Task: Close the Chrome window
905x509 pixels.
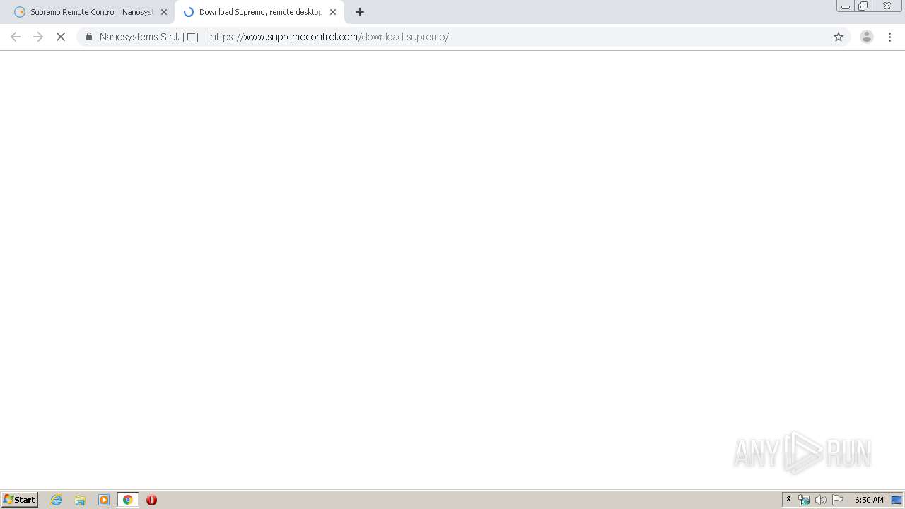Action: [x=887, y=6]
